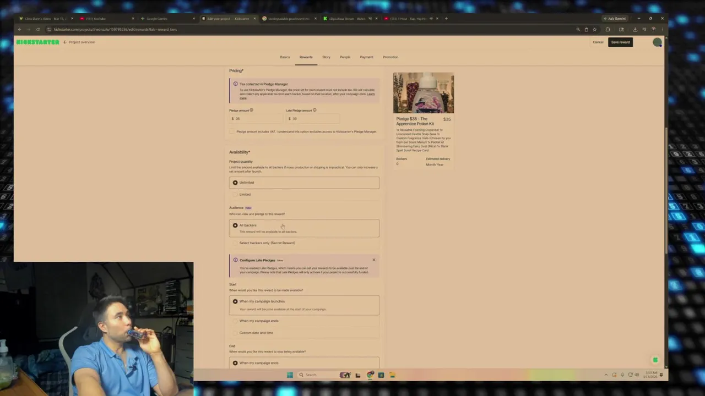Click the Late Pledge amount input field
Image resolution: width=705 pixels, height=396 pixels.
point(312,119)
